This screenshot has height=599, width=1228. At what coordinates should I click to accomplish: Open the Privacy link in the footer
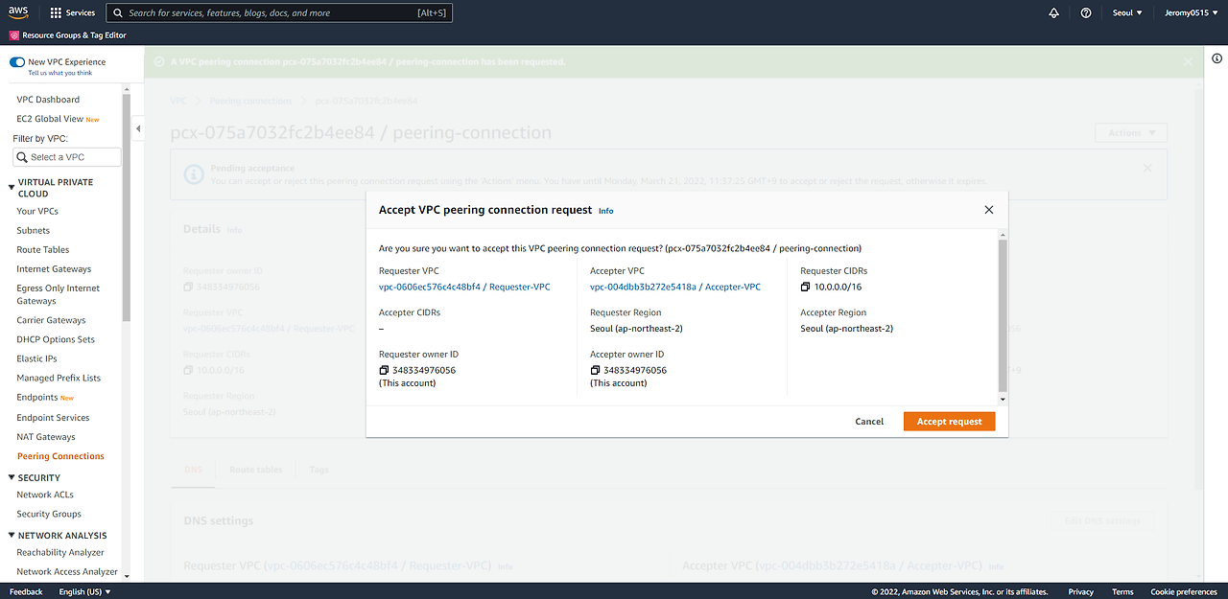pos(1081,591)
